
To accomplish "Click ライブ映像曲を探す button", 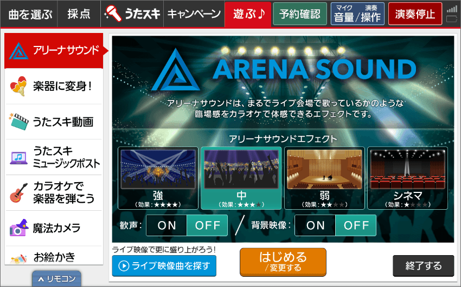I will pos(164,265).
